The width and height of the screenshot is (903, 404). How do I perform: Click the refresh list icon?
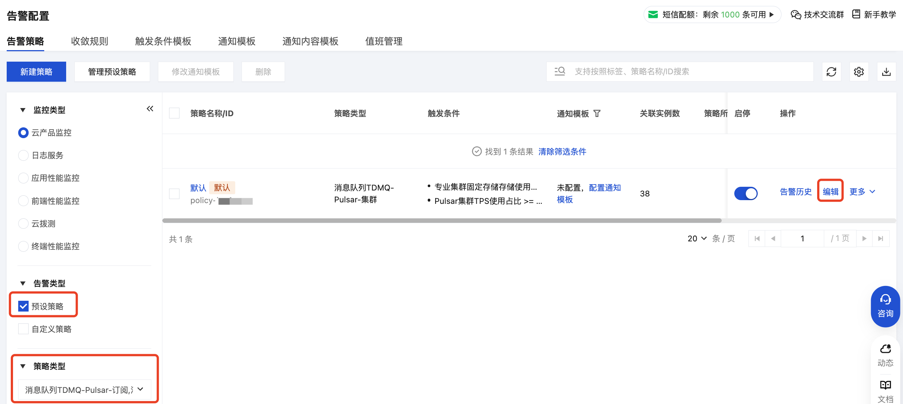[831, 72]
